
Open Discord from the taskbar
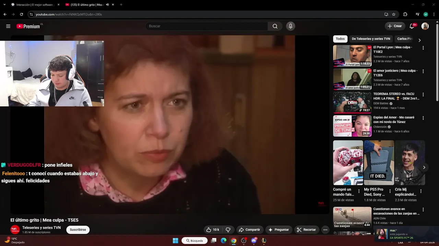[254, 241]
